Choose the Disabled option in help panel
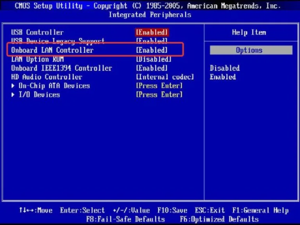The width and height of the screenshot is (300, 225). point(225,68)
